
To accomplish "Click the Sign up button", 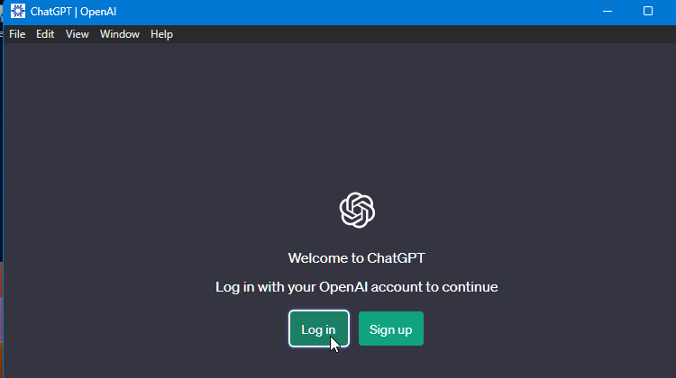I will pos(391,328).
